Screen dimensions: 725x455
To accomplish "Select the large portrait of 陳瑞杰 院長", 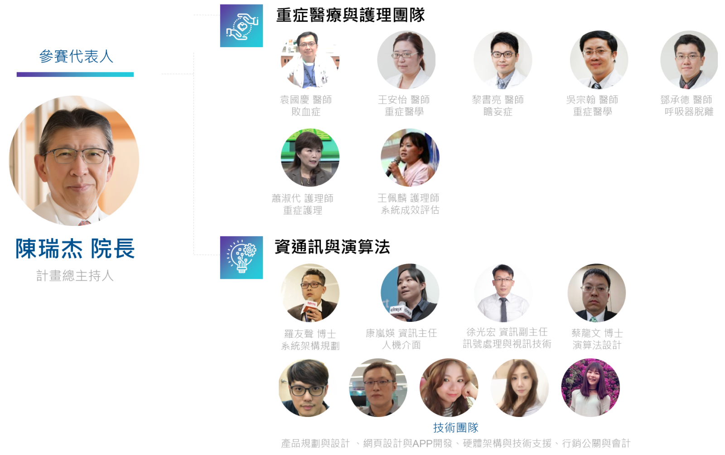I will [x=74, y=160].
